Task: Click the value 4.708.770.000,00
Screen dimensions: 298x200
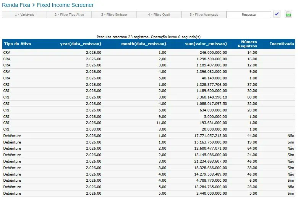Action: click(x=212, y=181)
